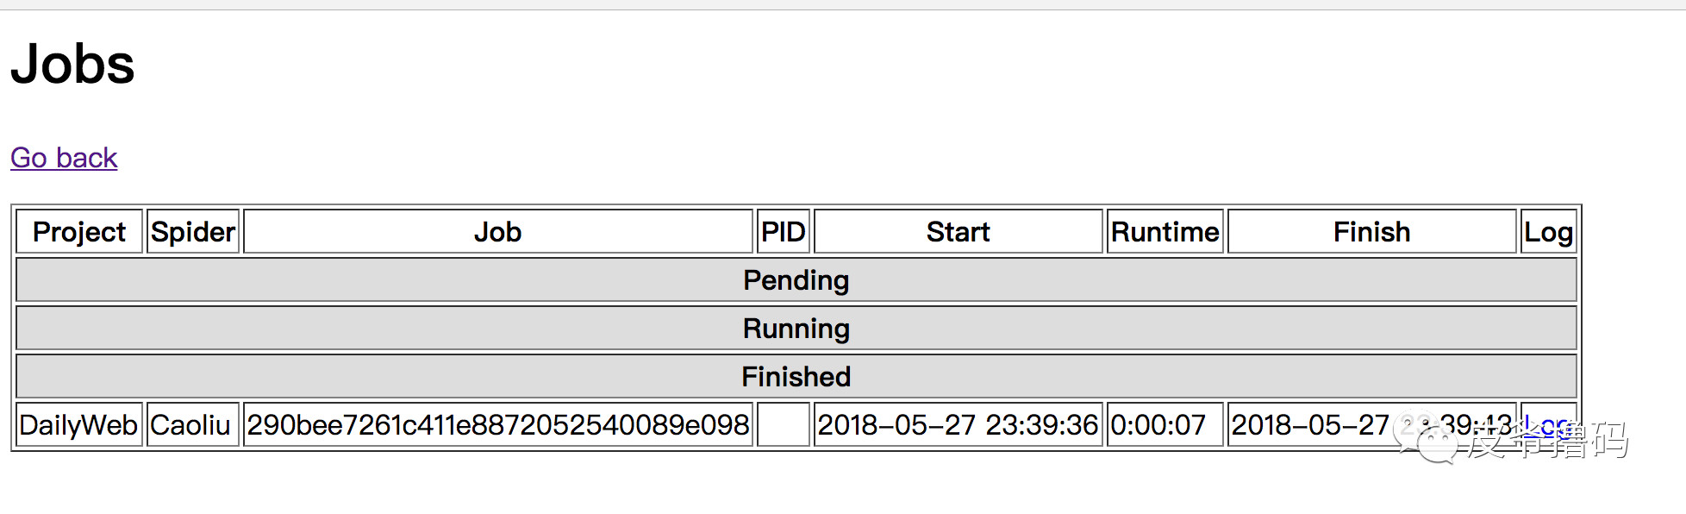Select the Finished section row
Screen dimensions: 1686x514
(x=796, y=376)
